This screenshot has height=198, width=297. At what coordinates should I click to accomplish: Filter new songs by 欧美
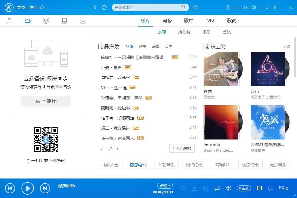pyautogui.click(x=143, y=46)
